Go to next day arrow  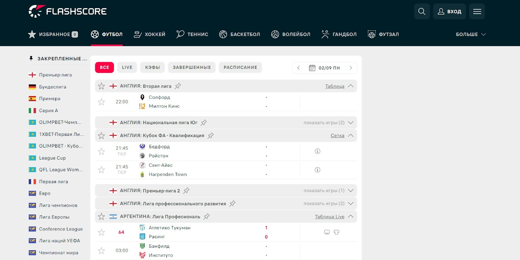coord(351,68)
